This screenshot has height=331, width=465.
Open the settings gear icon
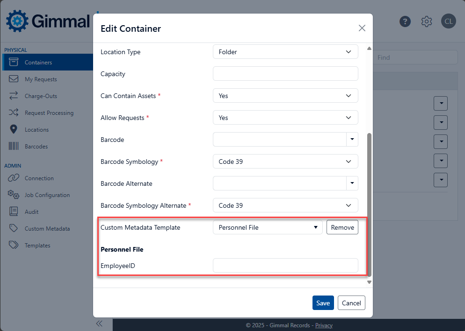click(427, 21)
